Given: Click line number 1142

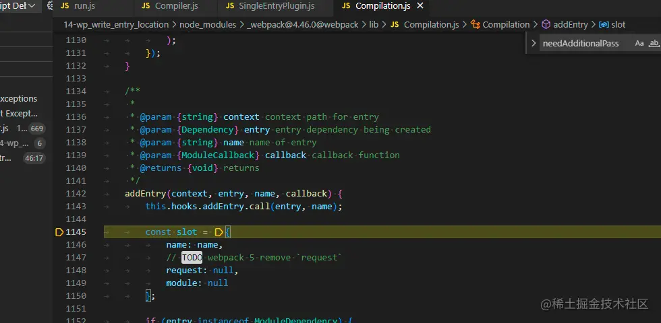Looking at the screenshot, I should pos(76,194).
